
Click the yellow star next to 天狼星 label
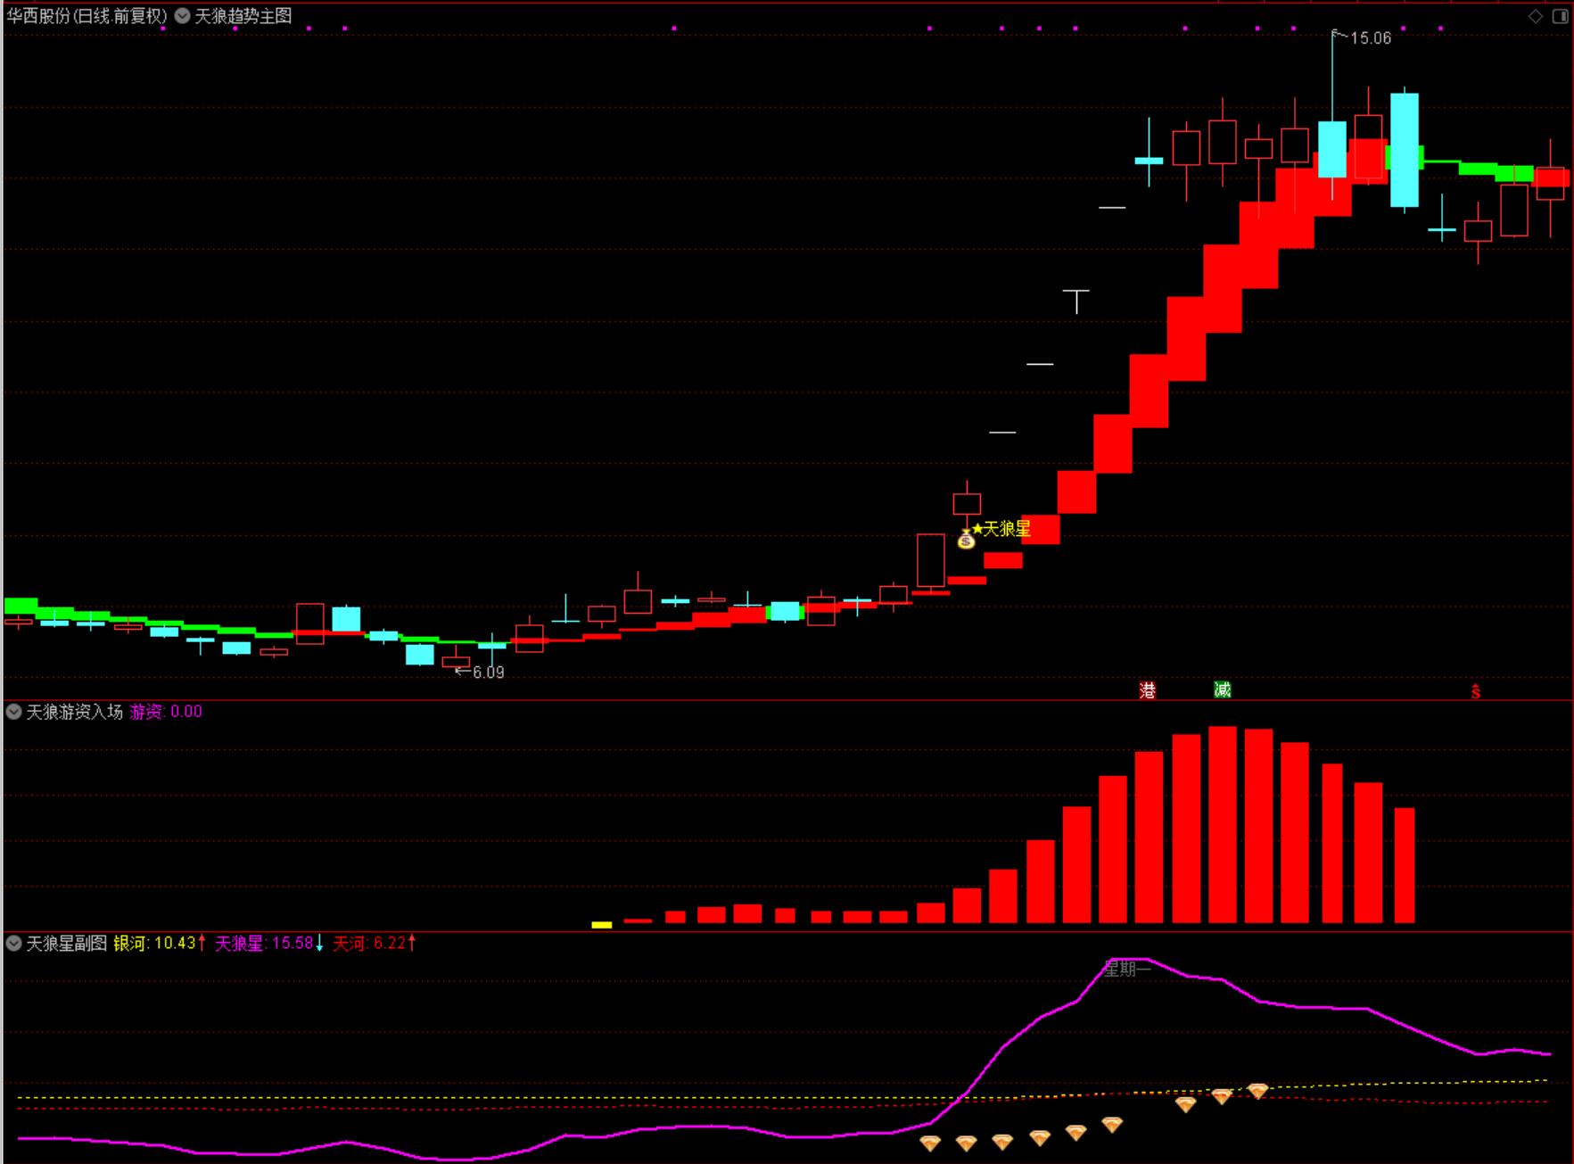coord(977,529)
